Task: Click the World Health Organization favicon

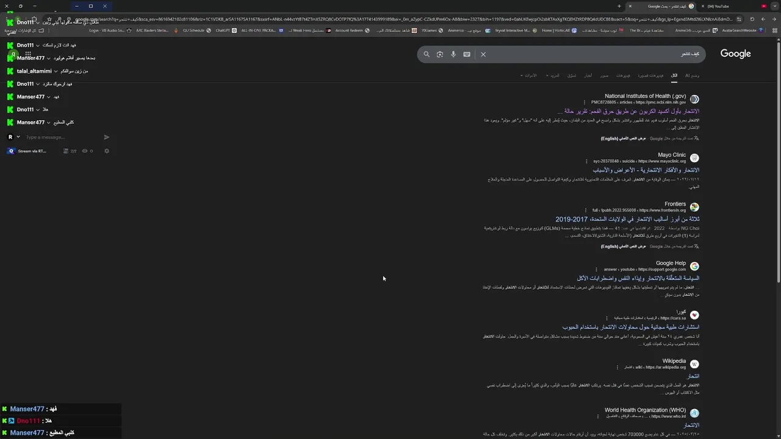Action: pos(694,413)
